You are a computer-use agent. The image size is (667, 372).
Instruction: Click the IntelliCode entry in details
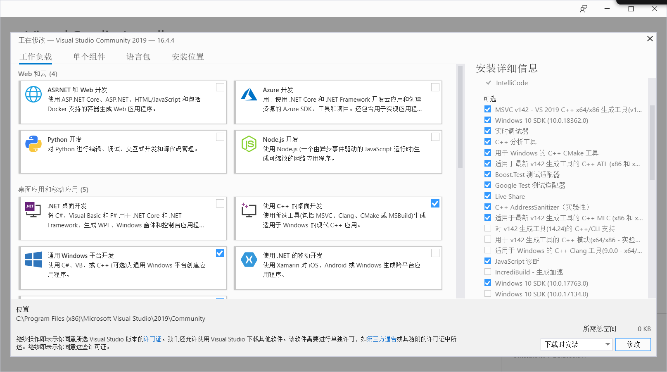tap(512, 83)
